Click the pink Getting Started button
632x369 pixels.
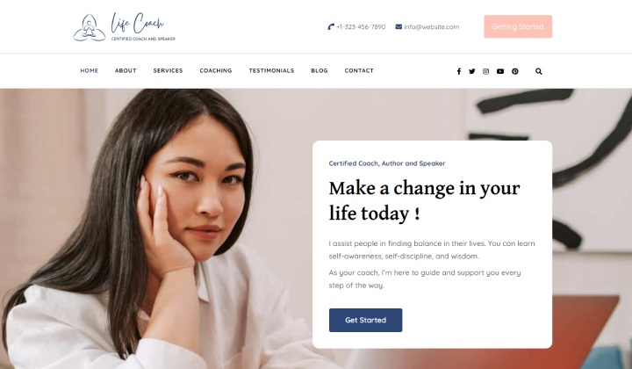click(x=518, y=26)
